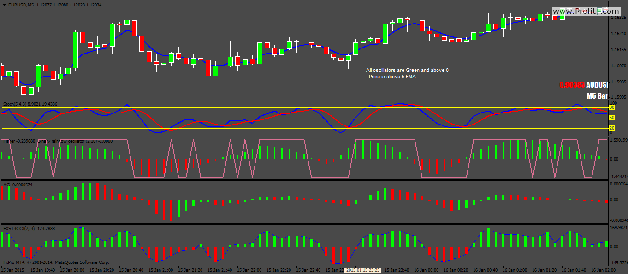Click the 1.16155 price axis label
Screen dimensions: 628x274
(618, 50)
